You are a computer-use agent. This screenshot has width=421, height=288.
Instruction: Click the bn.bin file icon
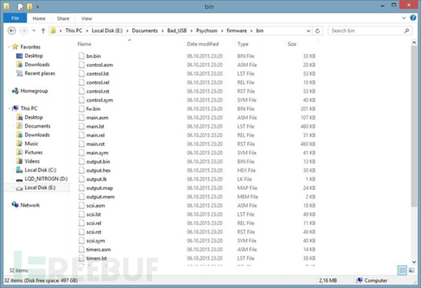[81, 56]
